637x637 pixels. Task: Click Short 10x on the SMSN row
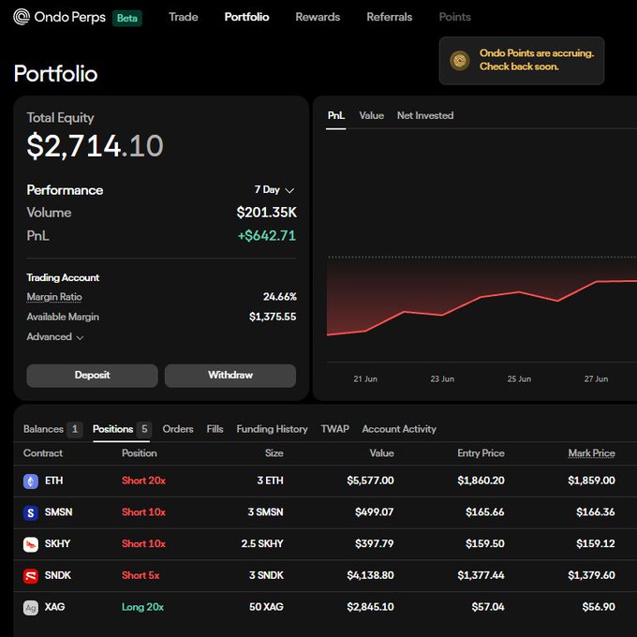pos(144,512)
